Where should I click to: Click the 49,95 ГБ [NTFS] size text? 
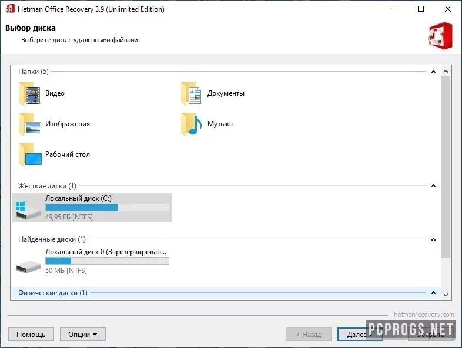click(69, 217)
